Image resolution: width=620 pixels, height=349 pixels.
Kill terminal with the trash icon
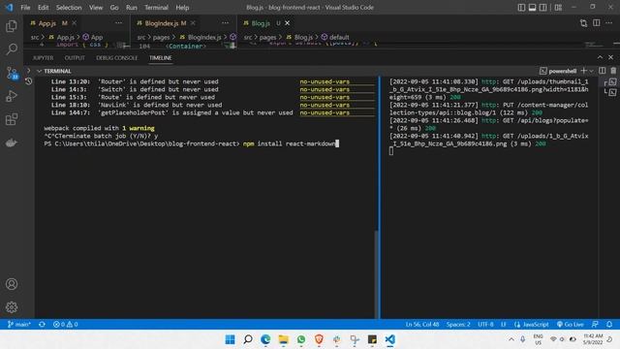tap(613, 71)
